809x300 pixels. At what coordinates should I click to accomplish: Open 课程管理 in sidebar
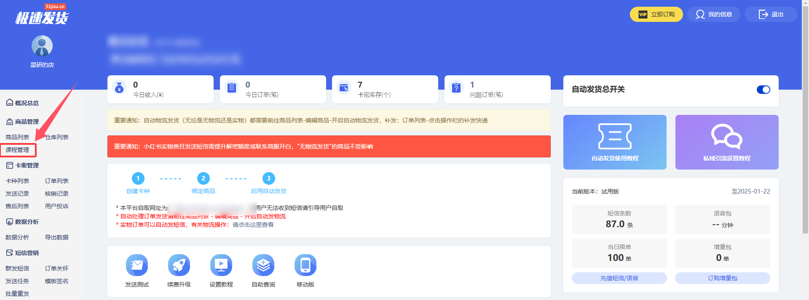click(x=17, y=150)
